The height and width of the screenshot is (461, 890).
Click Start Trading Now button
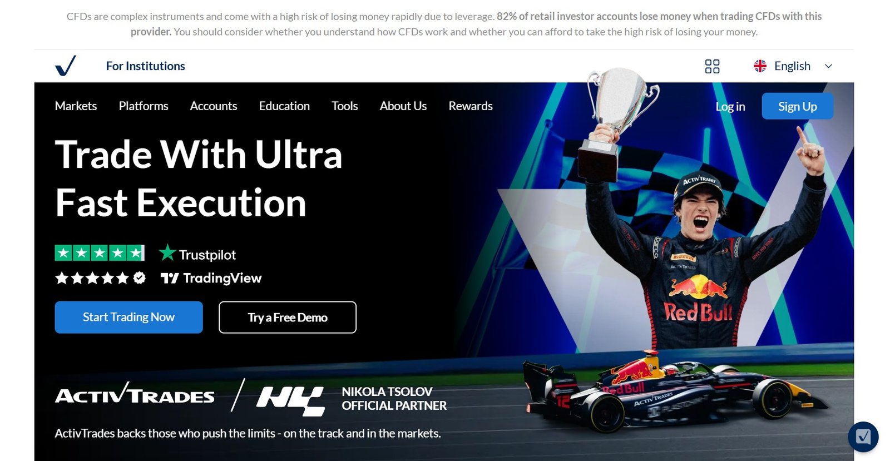click(x=128, y=317)
